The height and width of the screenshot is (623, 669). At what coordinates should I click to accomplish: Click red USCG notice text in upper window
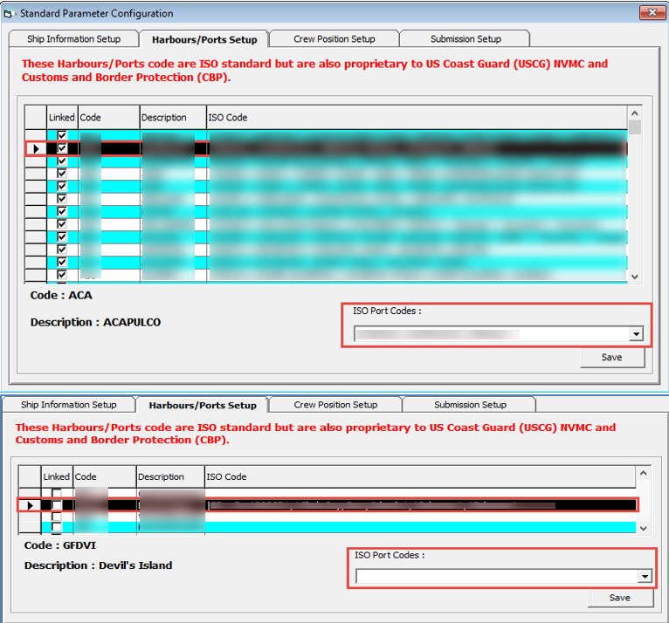point(315,71)
